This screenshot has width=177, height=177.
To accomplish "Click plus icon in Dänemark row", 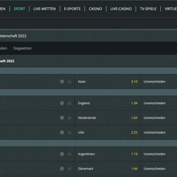I will point(62,169).
